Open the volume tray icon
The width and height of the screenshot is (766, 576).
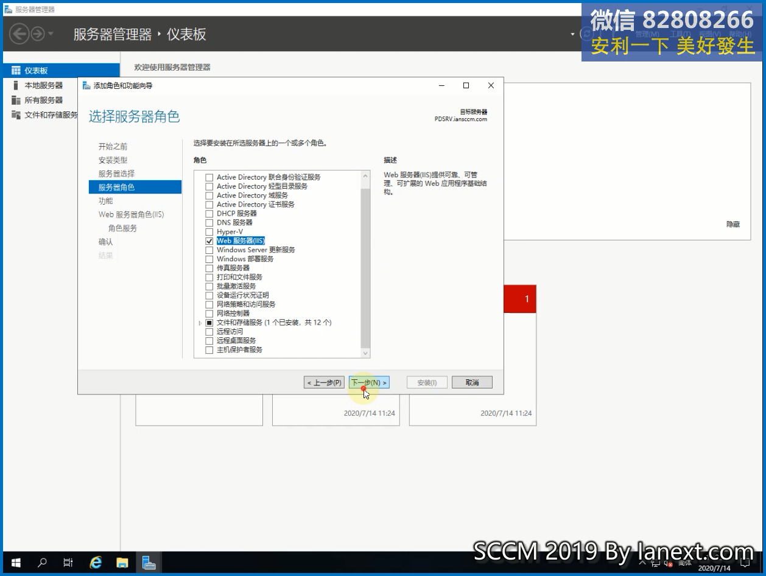tap(668, 564)
